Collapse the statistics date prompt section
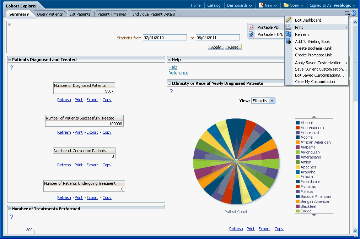This screenshot has width=360, height=239. coord(9,24)
